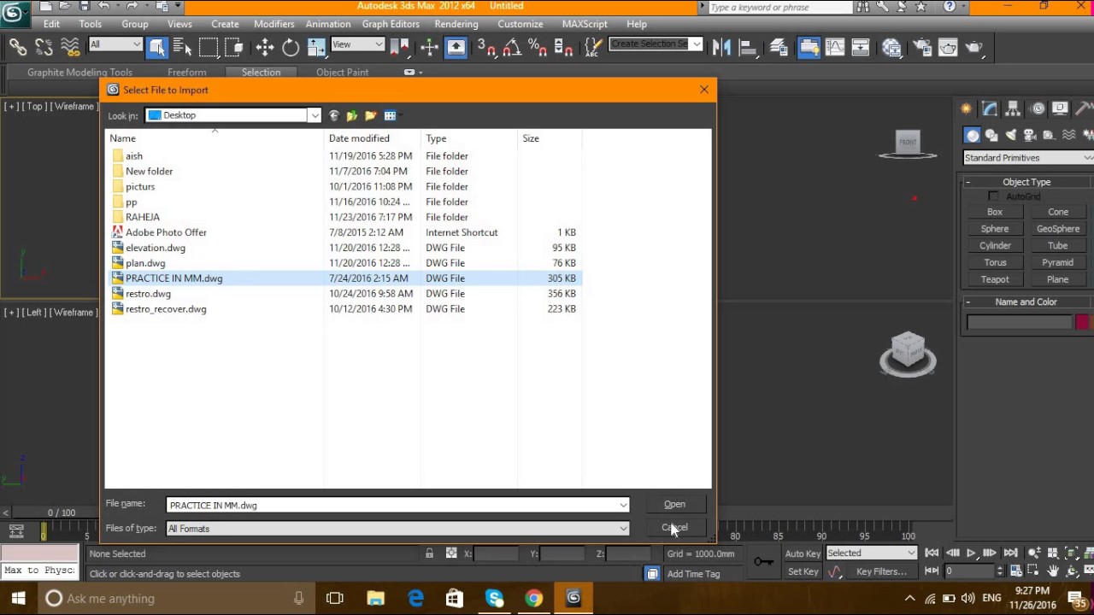Open the Create command panel tab
Viewport: 1094px width, 615px height.
[967, 108]
